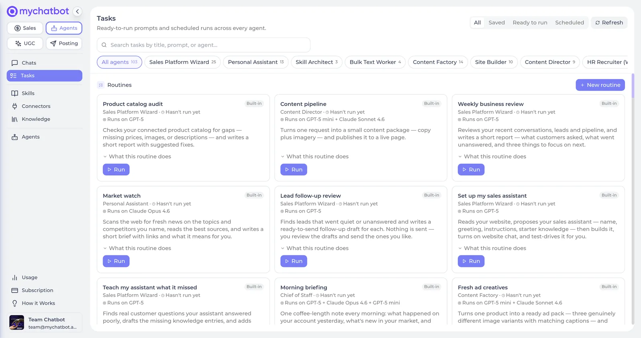641x338 pixels.
Task: Run the Content pipeline routine
Action: click(x=294, y=169)
